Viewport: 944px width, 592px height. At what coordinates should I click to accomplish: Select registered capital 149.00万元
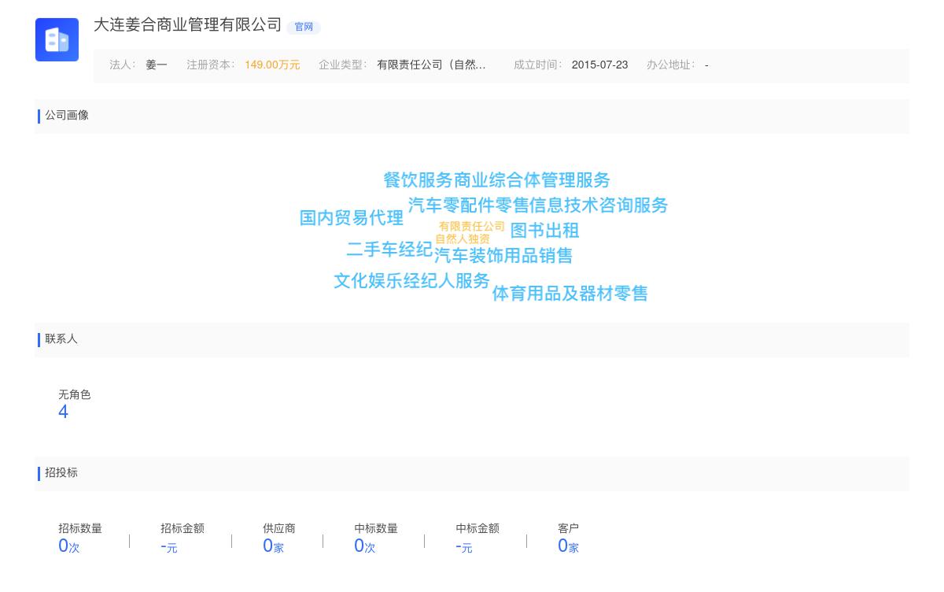(x=272, y=65)
